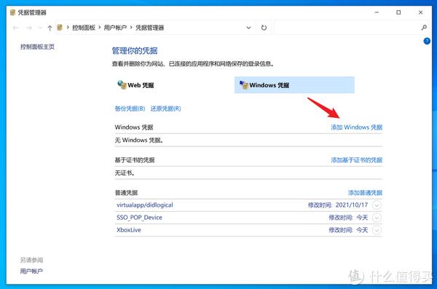437x289 pixels.
Task: Select 用户帐户 in the breadcrumb
Action: point(115,28)
